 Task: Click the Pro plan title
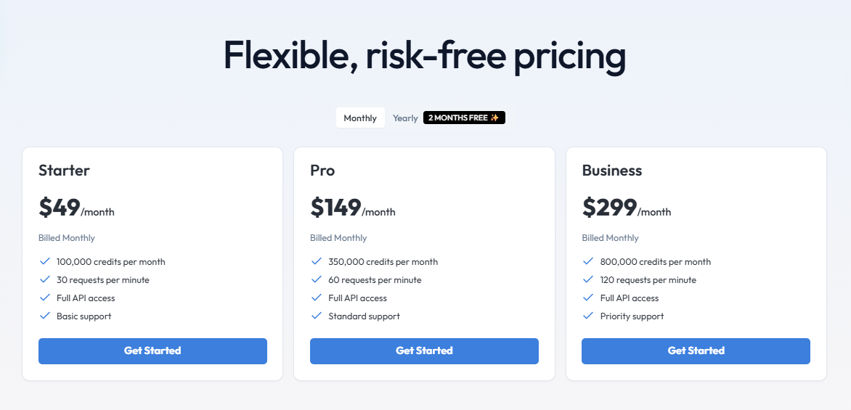tap(322, 171)
